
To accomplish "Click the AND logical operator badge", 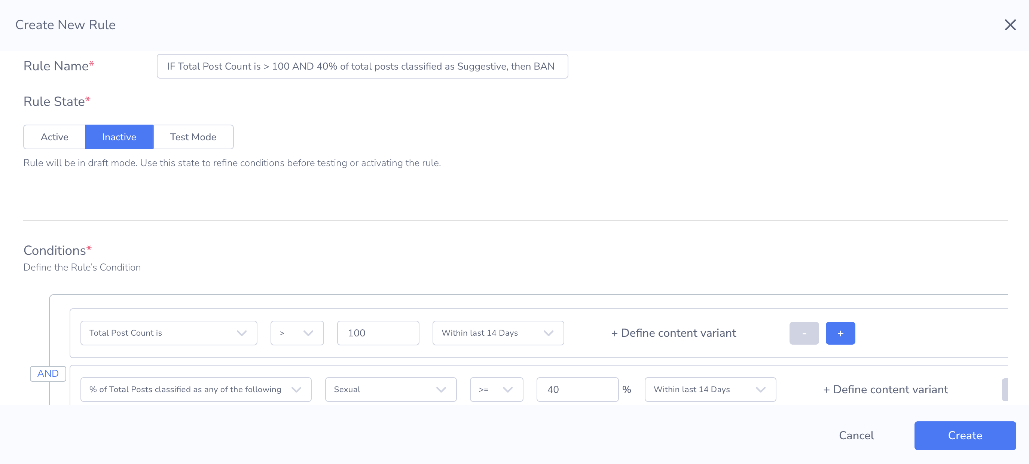I will [x=48, y=373].
